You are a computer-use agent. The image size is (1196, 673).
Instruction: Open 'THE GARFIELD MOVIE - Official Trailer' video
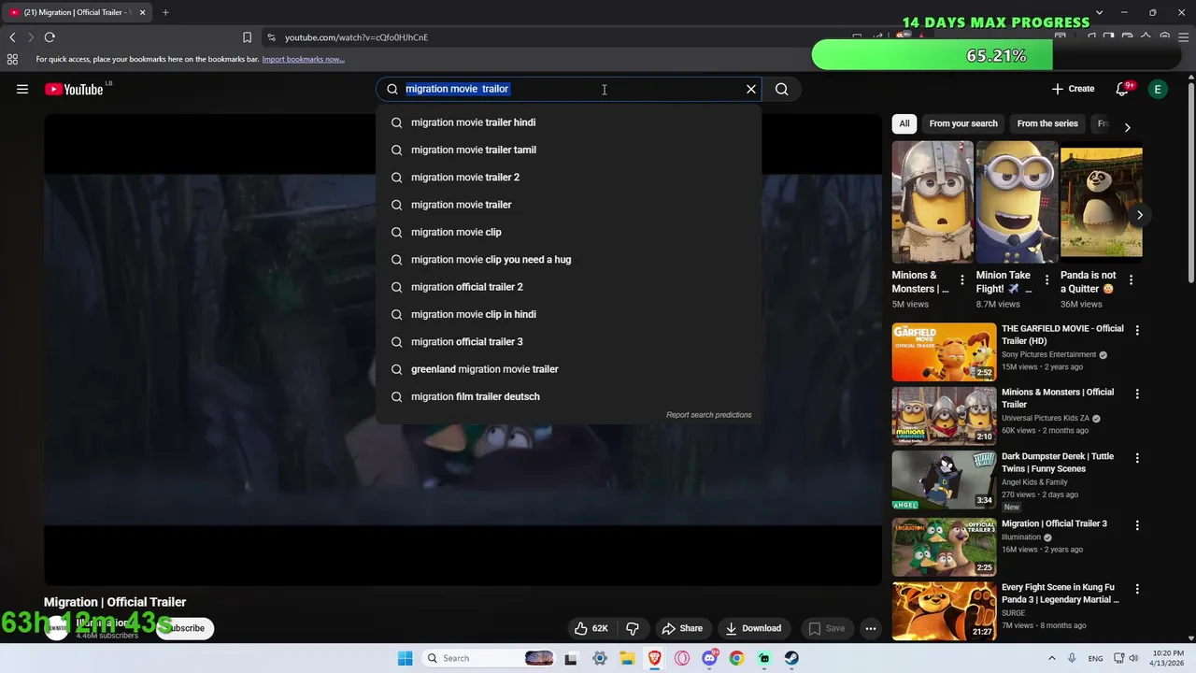(1062, 335)
